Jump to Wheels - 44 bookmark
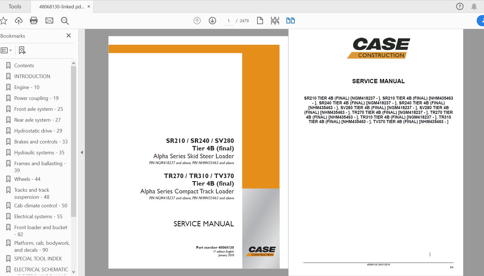The height and width of the screenshot is (276, 484). coord(27,179)
